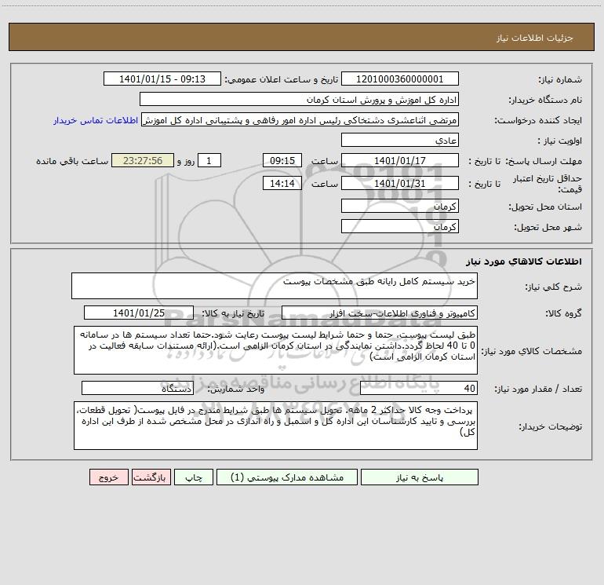Click the label 'گروه کالا:'
Image resolution: width=604 pixels, height=585 pixels.
point(563,313)
